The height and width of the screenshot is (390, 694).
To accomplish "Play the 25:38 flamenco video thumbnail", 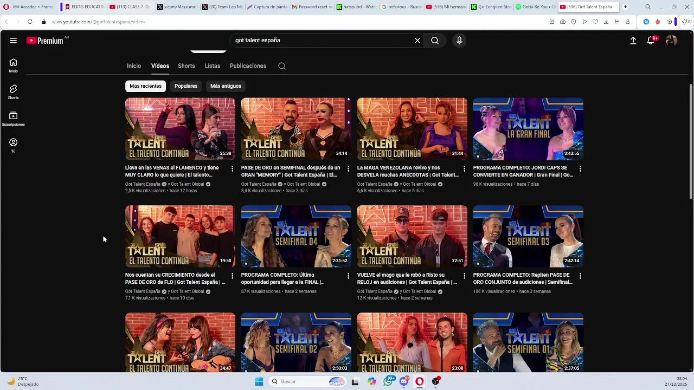I will pyautogui.click(x=180, y=129).
